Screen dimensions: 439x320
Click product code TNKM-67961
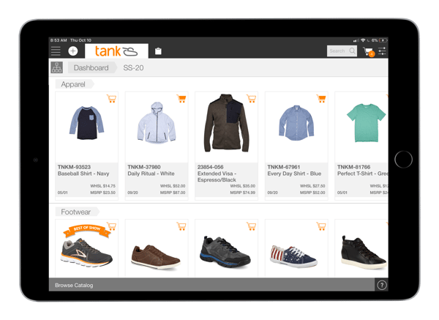284,167
